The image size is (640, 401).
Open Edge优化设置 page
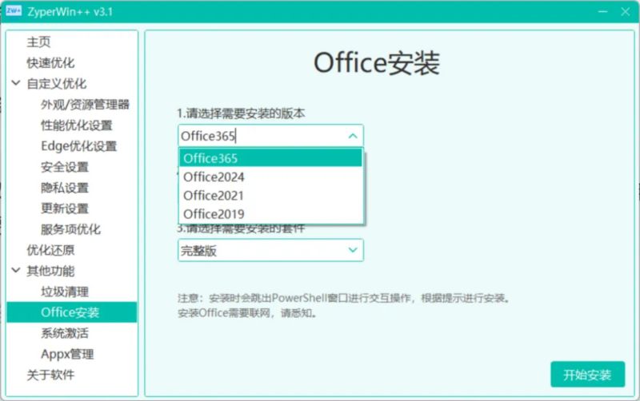[78, 146]
